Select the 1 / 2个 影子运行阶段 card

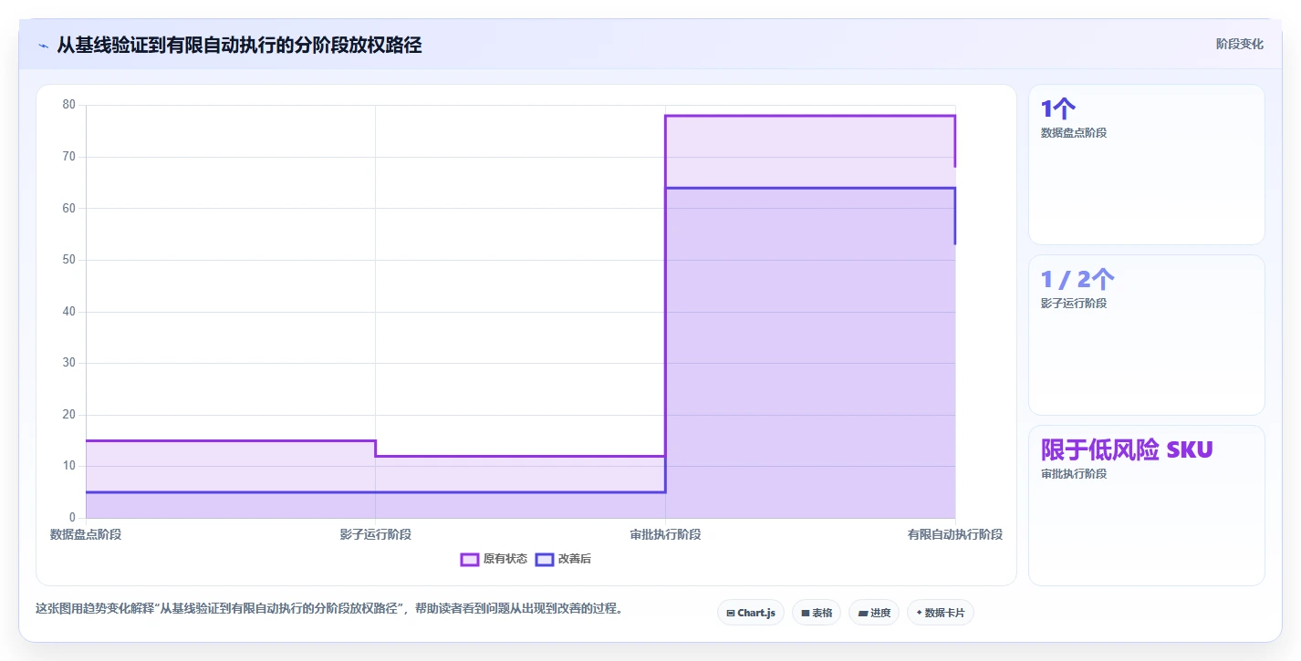tap(1147, 336)
